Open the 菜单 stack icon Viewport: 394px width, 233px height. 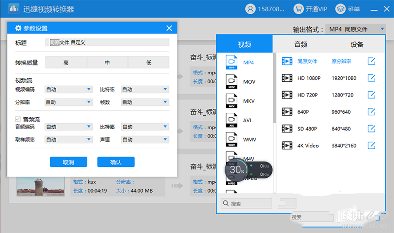(x=340, y=9)
